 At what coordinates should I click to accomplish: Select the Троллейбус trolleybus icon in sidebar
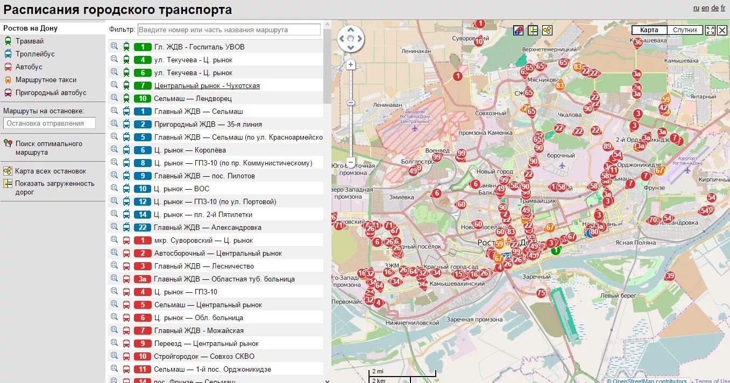pyautogui.click(x=8, y=54)
